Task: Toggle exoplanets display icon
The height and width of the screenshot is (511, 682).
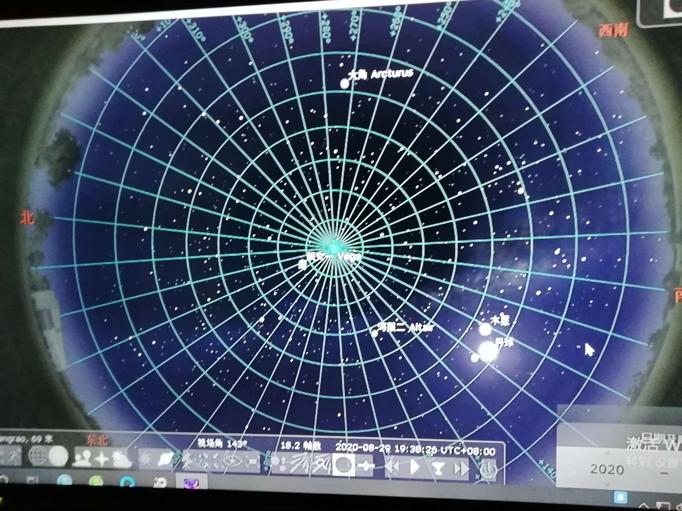Action: click(278, 463)
